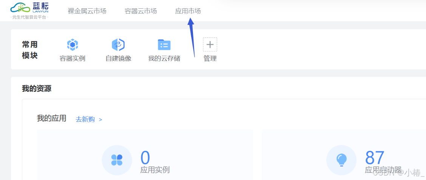
Task: Click the 管理 label under plus
Action: (x=210, y=58)
